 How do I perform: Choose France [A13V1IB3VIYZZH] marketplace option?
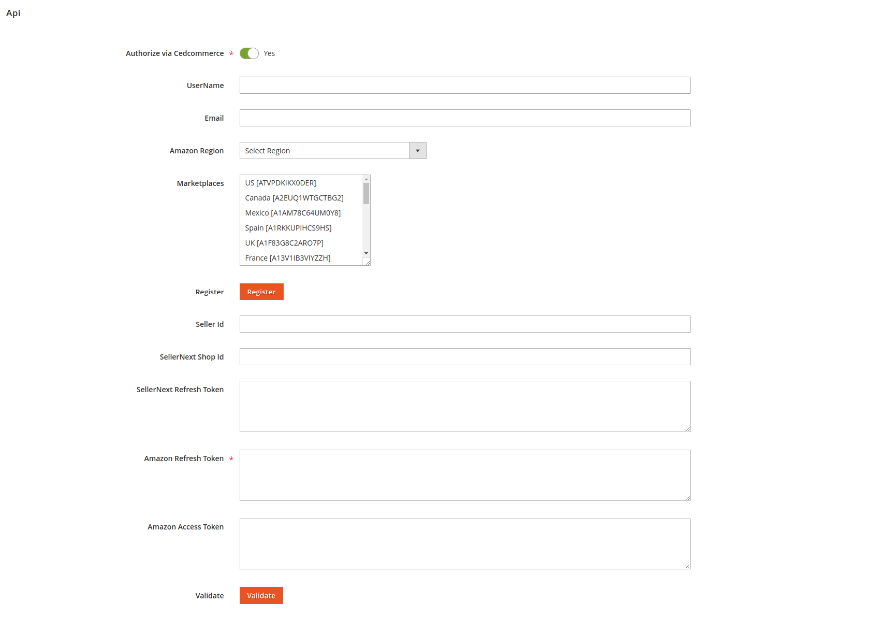pyautogui.click(x=301, y=258)
